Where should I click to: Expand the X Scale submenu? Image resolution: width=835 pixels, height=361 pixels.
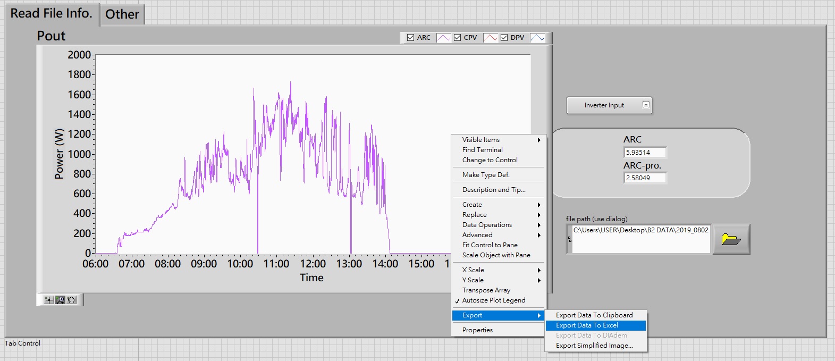(x=499, y=270)
